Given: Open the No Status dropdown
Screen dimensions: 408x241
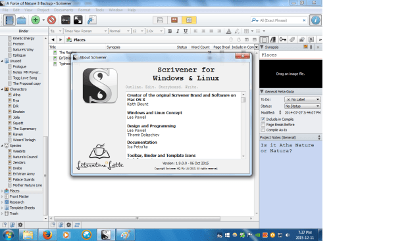Looking at the screenshot, I should pyautogui.click(x=302, y=106).
